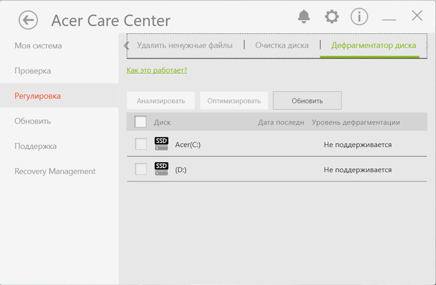This screenshot has height=285, width=436.
Task: Select the (D:) drive name
Action: tap(180, 169)
